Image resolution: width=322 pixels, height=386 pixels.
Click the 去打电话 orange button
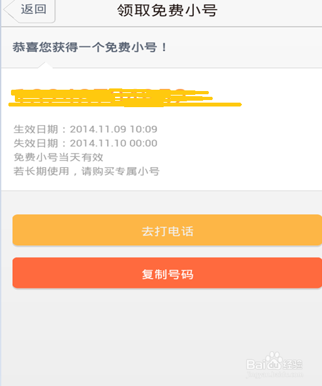(167, 230)
